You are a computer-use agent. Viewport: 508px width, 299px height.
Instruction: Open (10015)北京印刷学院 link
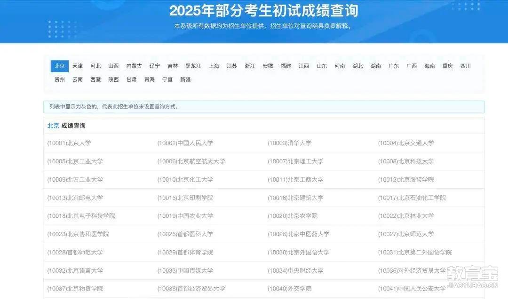[x=185, y=198]
